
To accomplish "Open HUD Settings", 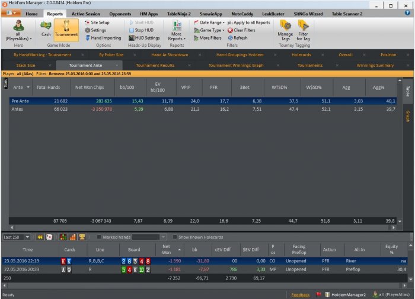I will point(144,38).
